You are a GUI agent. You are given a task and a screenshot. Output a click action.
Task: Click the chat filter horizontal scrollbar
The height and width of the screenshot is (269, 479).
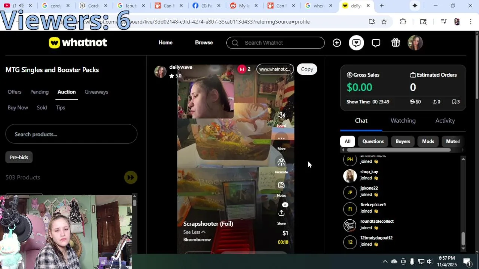pyautogui.click(x=399, y=150)
